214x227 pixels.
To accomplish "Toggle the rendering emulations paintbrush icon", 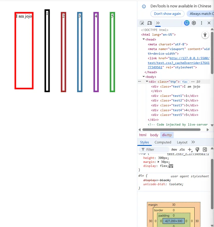I will tap(197, 150).
